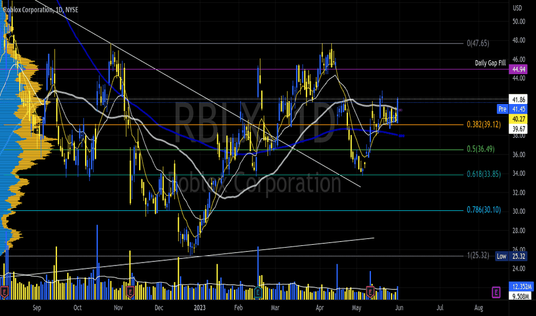Viewport: 536px width, 316px height.
Task: Click the 41.86 price tag
Action: [518, 100]
